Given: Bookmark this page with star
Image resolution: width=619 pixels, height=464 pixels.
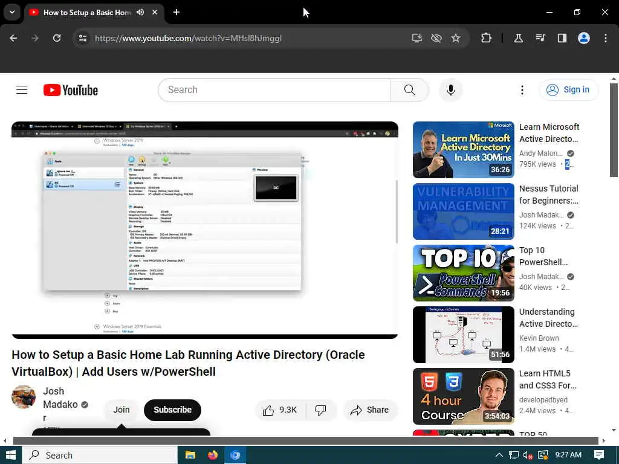Looking at the screenshot, I should click(456, 38).
